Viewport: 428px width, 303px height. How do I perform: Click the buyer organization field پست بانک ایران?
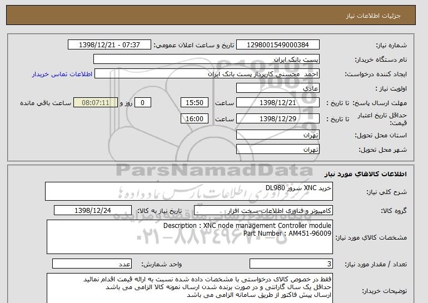[x=206, y=59]
